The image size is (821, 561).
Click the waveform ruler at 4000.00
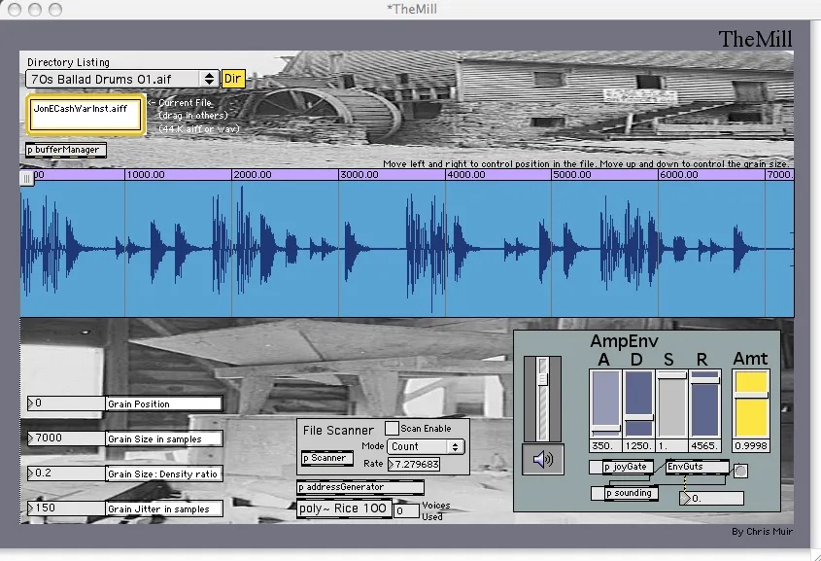[x=465, y=174]
